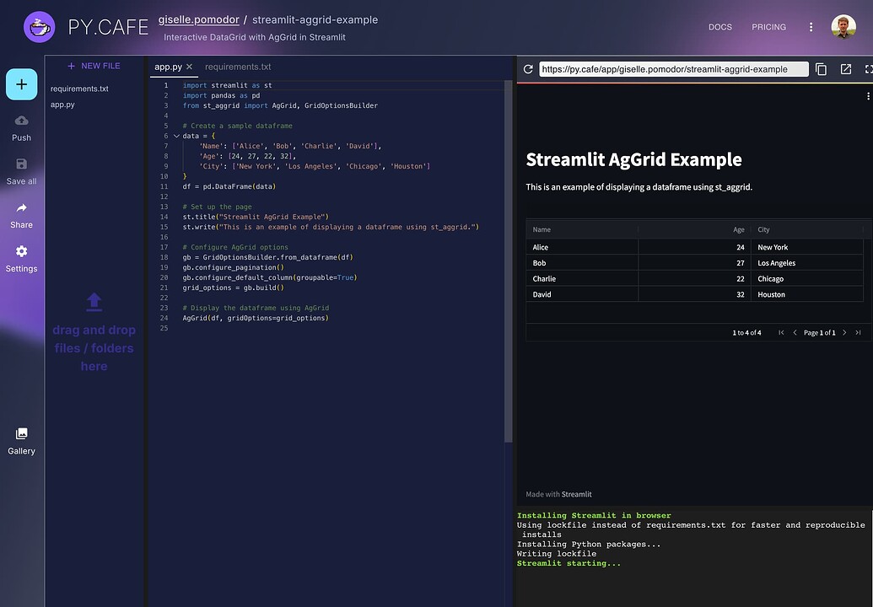The image size is (873, 607).
Task: Click the plus button to create a project
Action: tap(21, 84)
